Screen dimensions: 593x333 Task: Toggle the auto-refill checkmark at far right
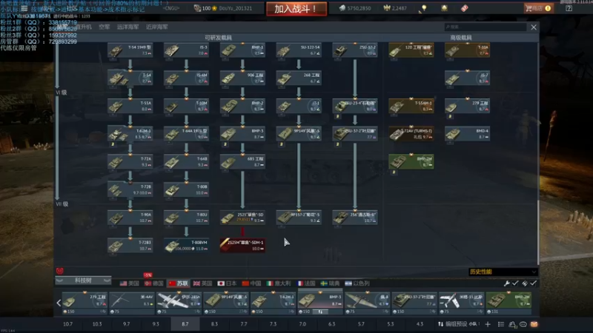[534, 283]
